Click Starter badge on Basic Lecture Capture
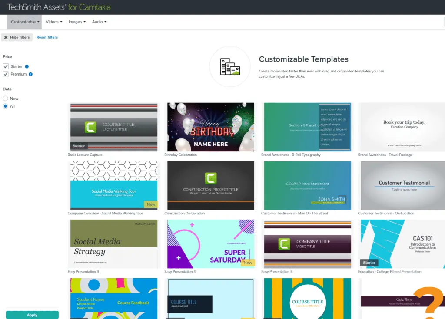The height and width of the screenshot is (319, 445). 79,146
